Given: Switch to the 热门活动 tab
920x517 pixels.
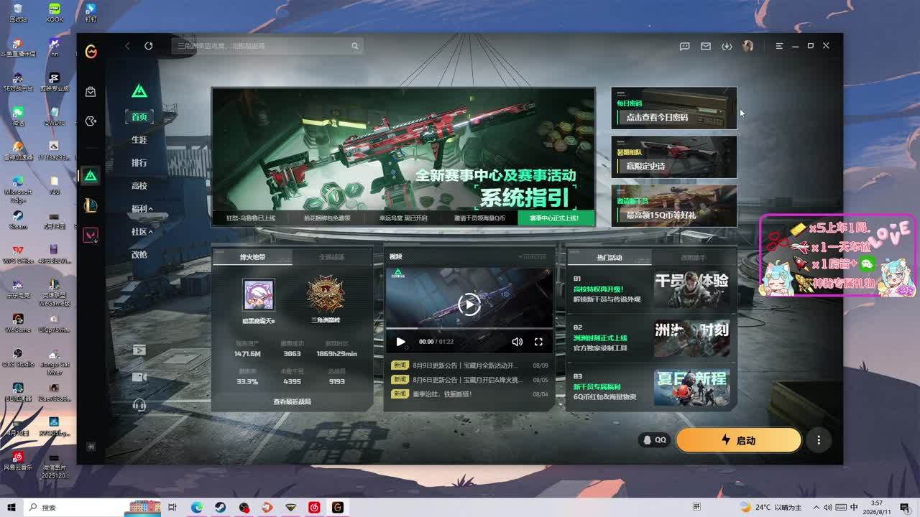Looking at the screenshot, I should click(609, 257).
